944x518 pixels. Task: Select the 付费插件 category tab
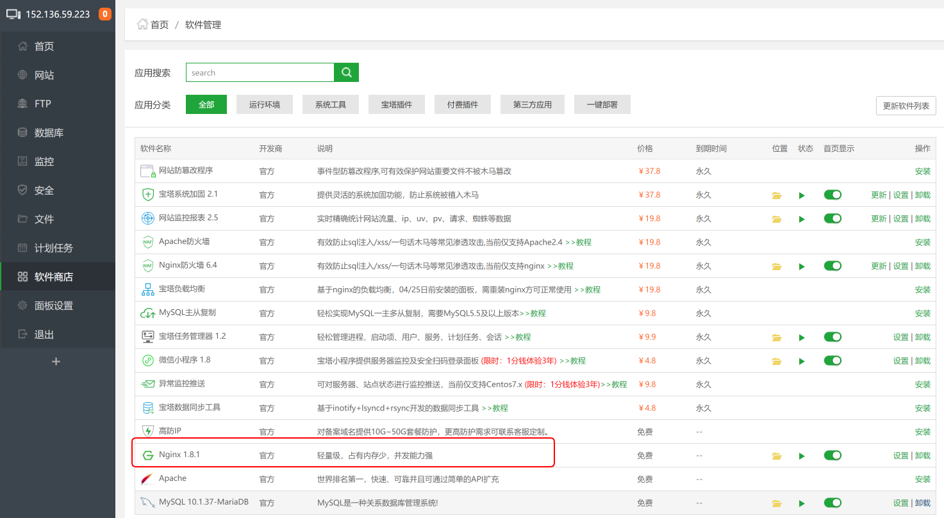[463, 104]
